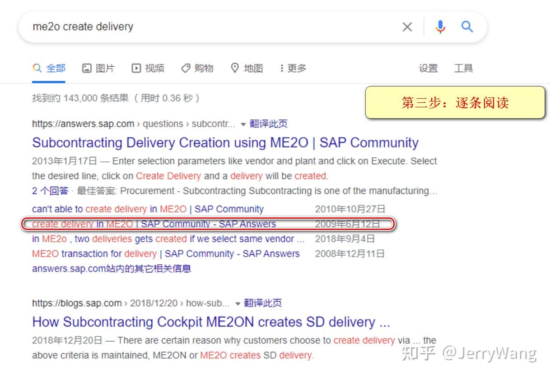Click into the search query input field
The height and width of the screenshot is (377, 550).
(x=212, y=27)
